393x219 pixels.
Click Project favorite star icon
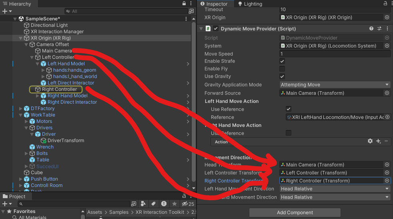pyautogui.click(x=174, y=204)
